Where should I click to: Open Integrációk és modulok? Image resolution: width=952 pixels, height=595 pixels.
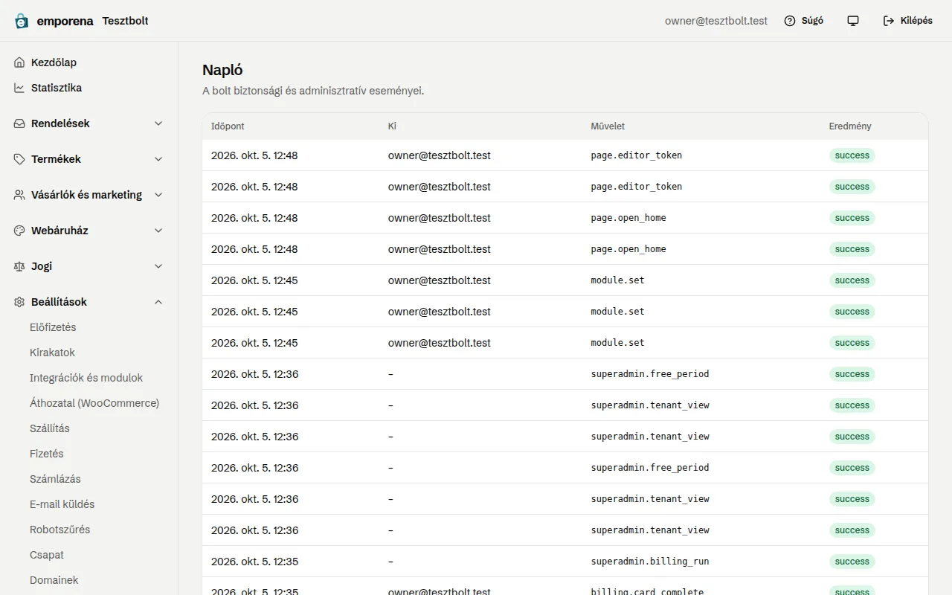tap(86, 378)
